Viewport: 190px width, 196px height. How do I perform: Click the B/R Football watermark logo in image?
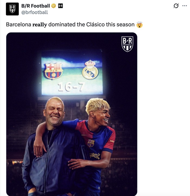tap(127, 44)
